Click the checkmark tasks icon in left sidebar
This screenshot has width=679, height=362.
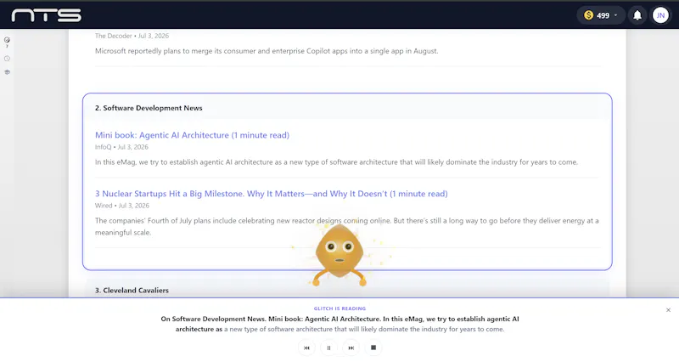point(7,40)
